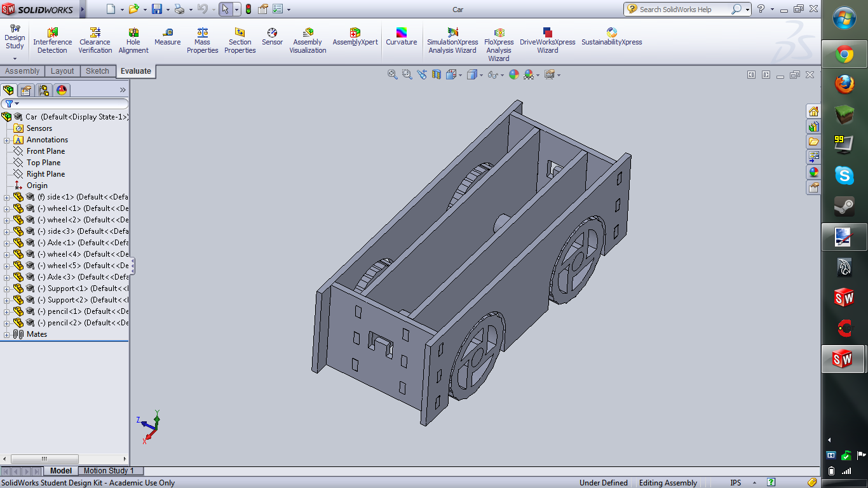
Task: Open Apply Scene dropdown arrow
Action: tap(538, 75)
